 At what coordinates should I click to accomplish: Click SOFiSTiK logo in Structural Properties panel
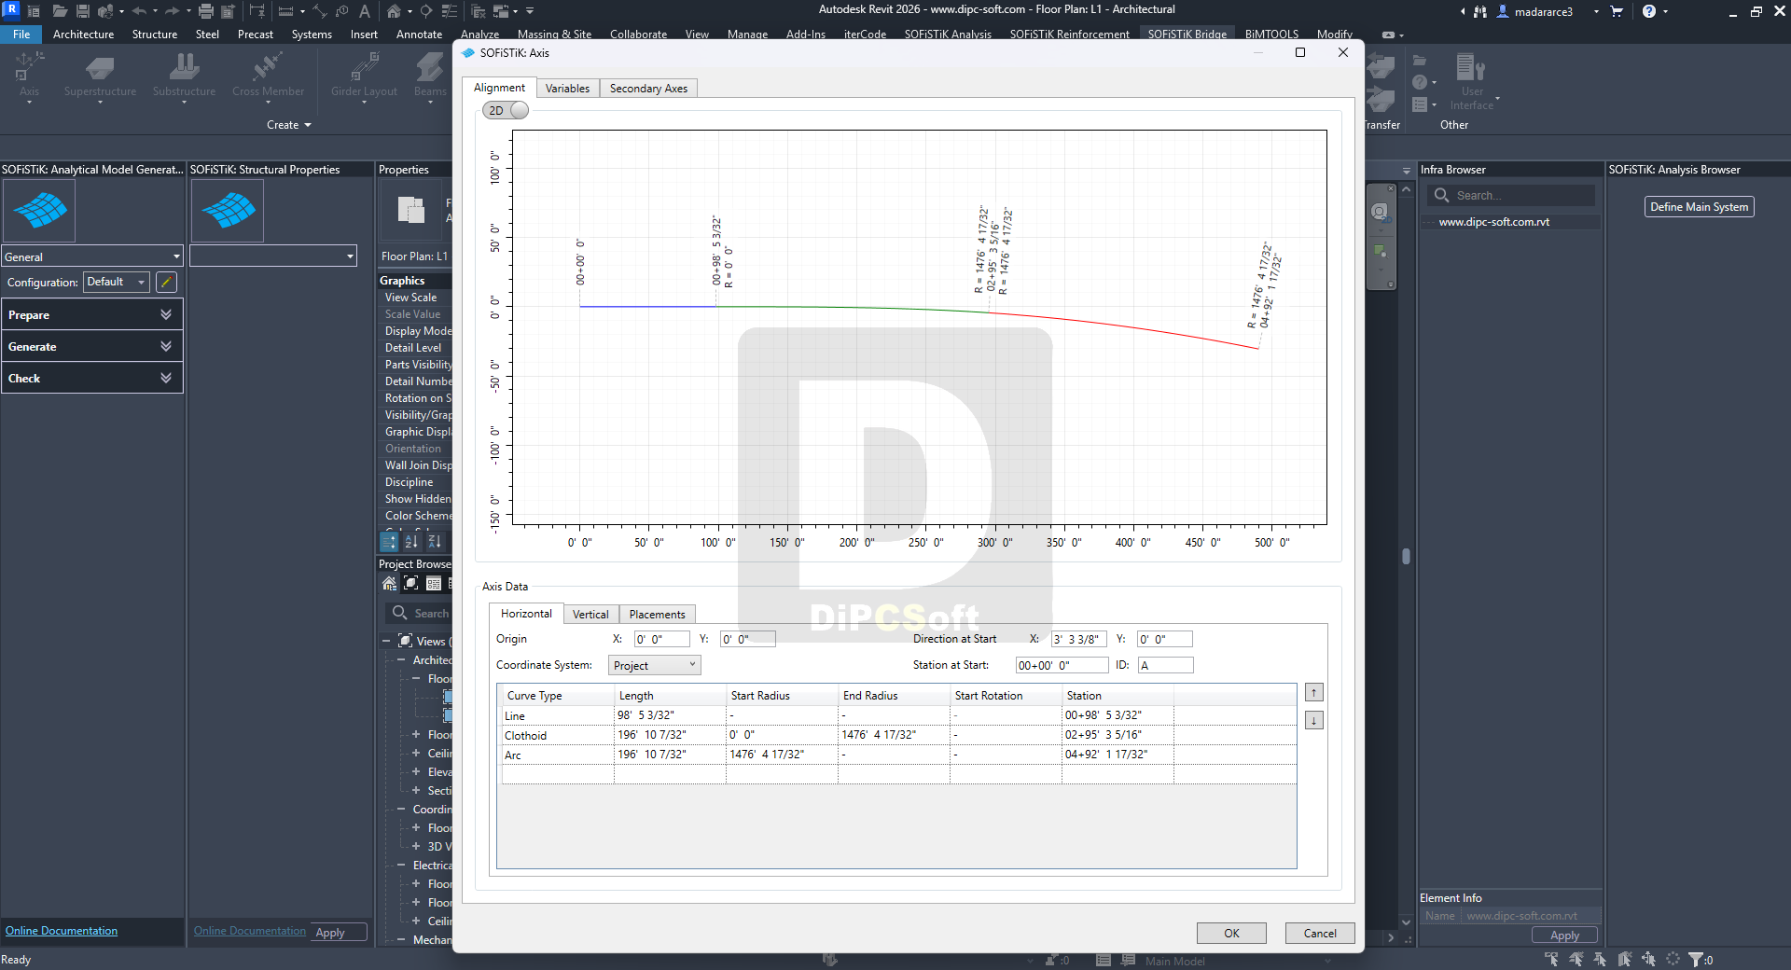[229, 211]
